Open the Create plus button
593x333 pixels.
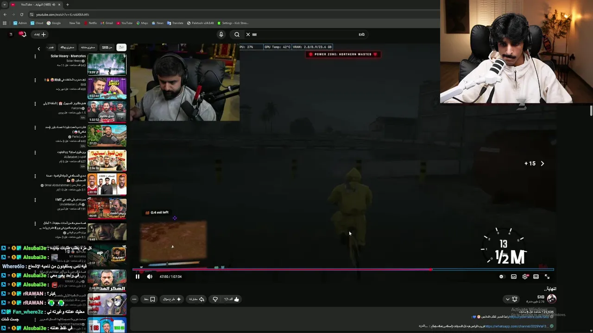pos(40,34)
